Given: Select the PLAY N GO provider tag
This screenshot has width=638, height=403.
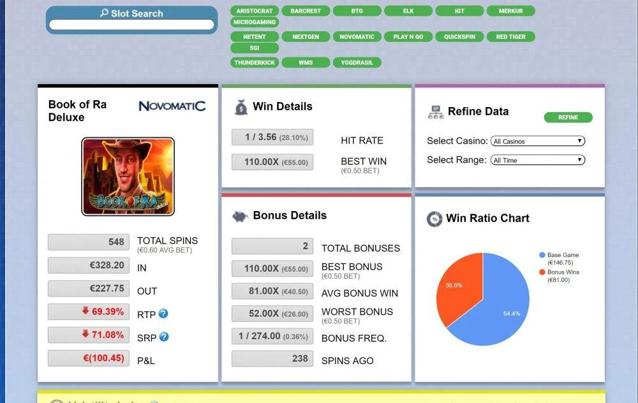Looking at the screenshot, I should (408, 36).
